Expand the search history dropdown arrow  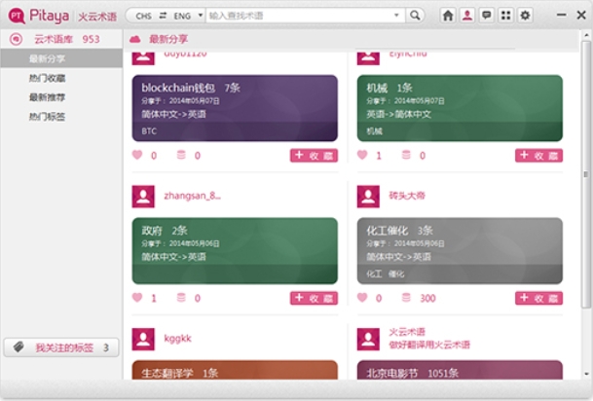click(396, 16)
